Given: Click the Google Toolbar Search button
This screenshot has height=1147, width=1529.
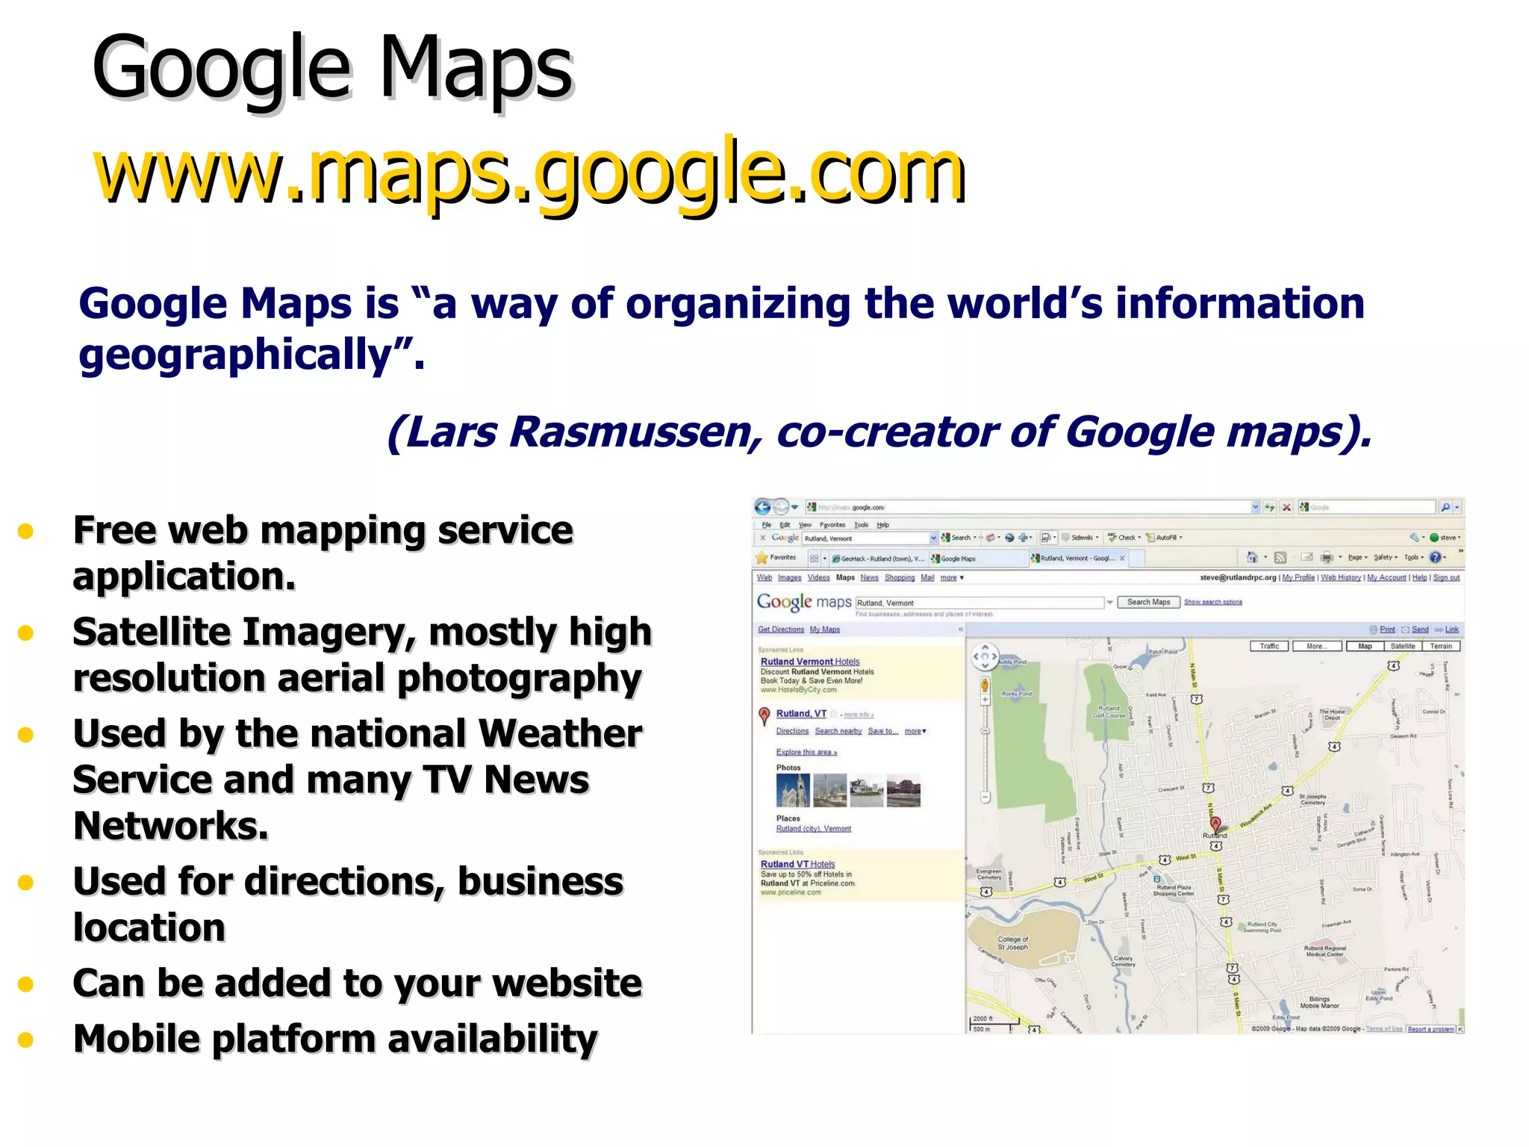Looking at the screenshot, I should pos(956,537).
